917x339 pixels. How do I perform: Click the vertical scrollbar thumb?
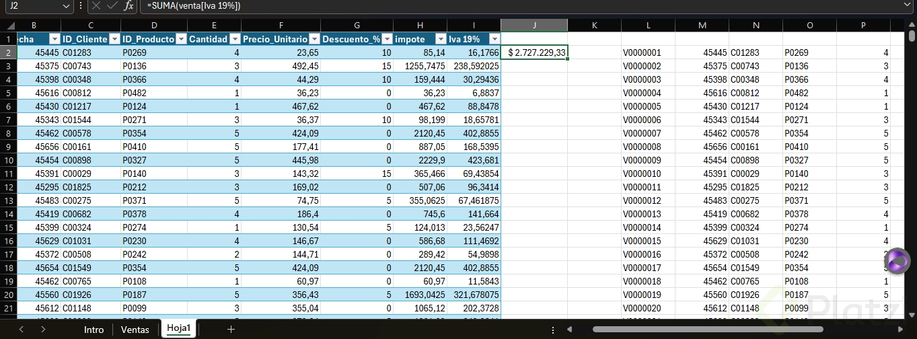[x=912, y=38]
